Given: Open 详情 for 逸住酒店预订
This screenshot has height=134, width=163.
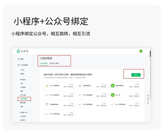Looking at the screenshot, I should click(x=98, y=87).
